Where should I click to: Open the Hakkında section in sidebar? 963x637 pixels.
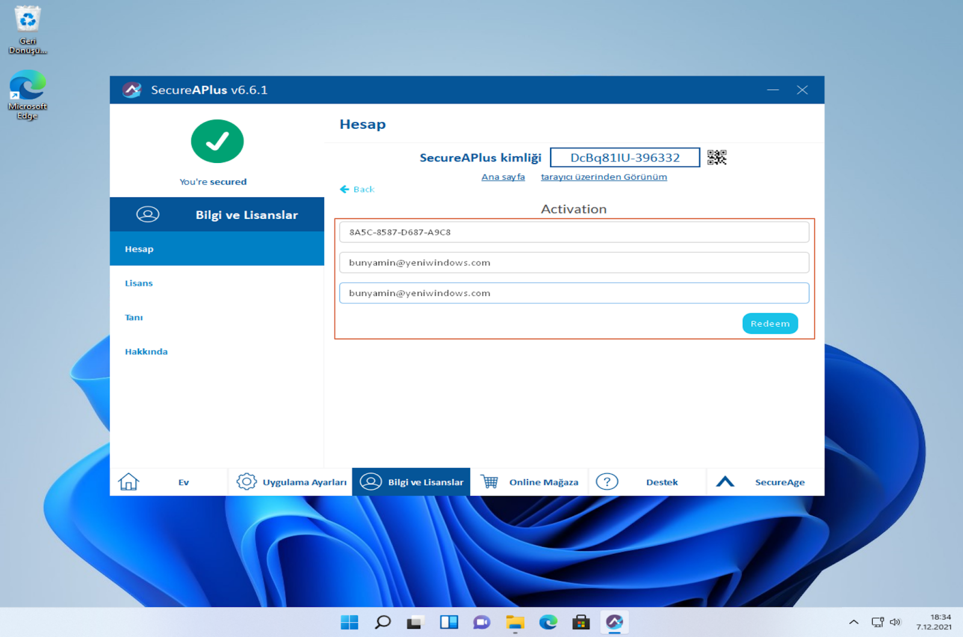(217, 351)
